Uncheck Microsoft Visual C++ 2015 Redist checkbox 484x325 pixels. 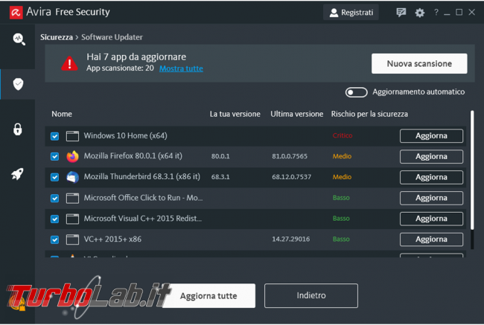54,219
